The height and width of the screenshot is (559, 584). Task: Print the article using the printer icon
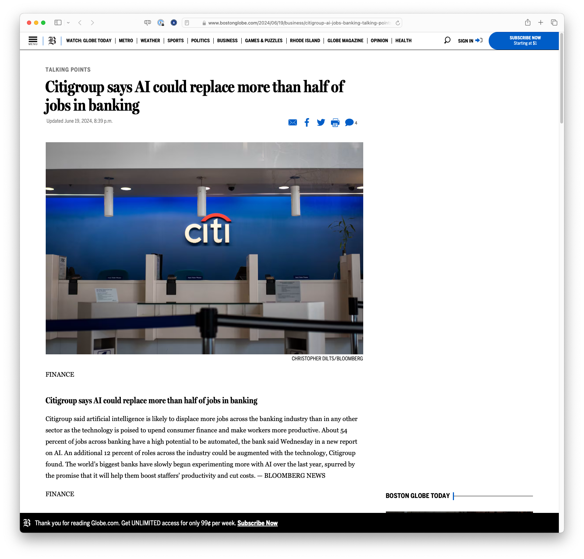coord(335,122)
